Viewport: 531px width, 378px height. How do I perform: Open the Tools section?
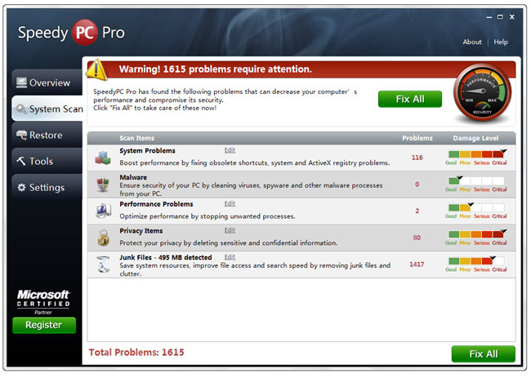[x=47, y=161]
